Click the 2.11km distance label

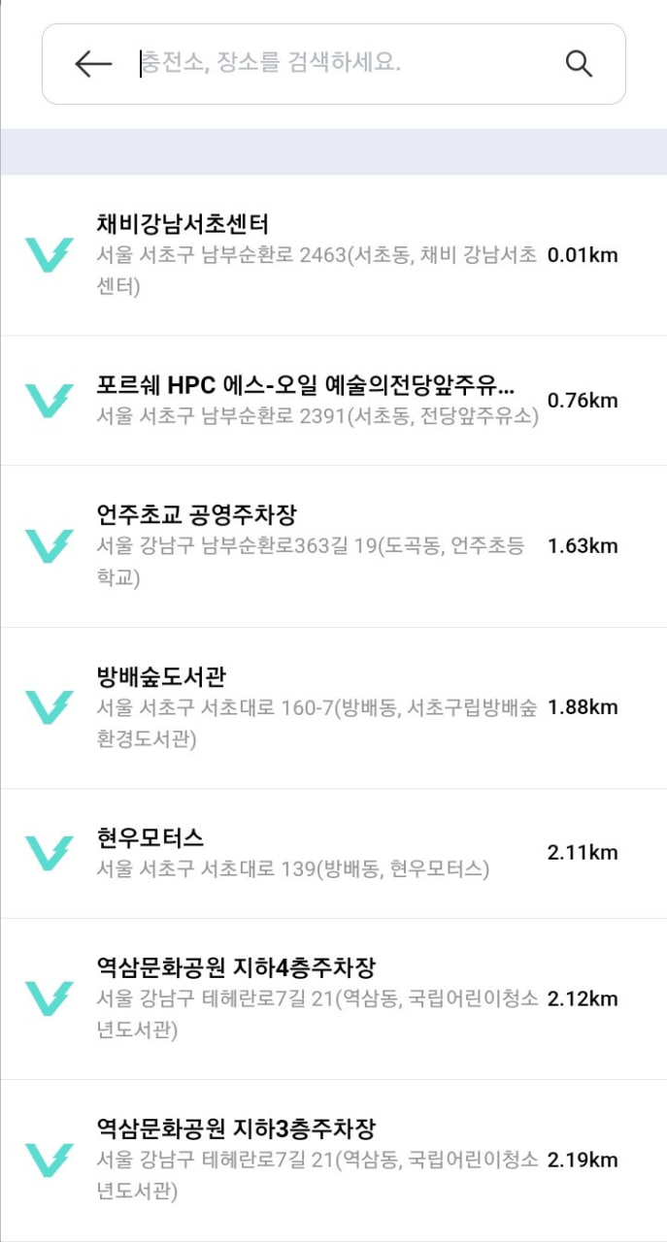point(583,853)
